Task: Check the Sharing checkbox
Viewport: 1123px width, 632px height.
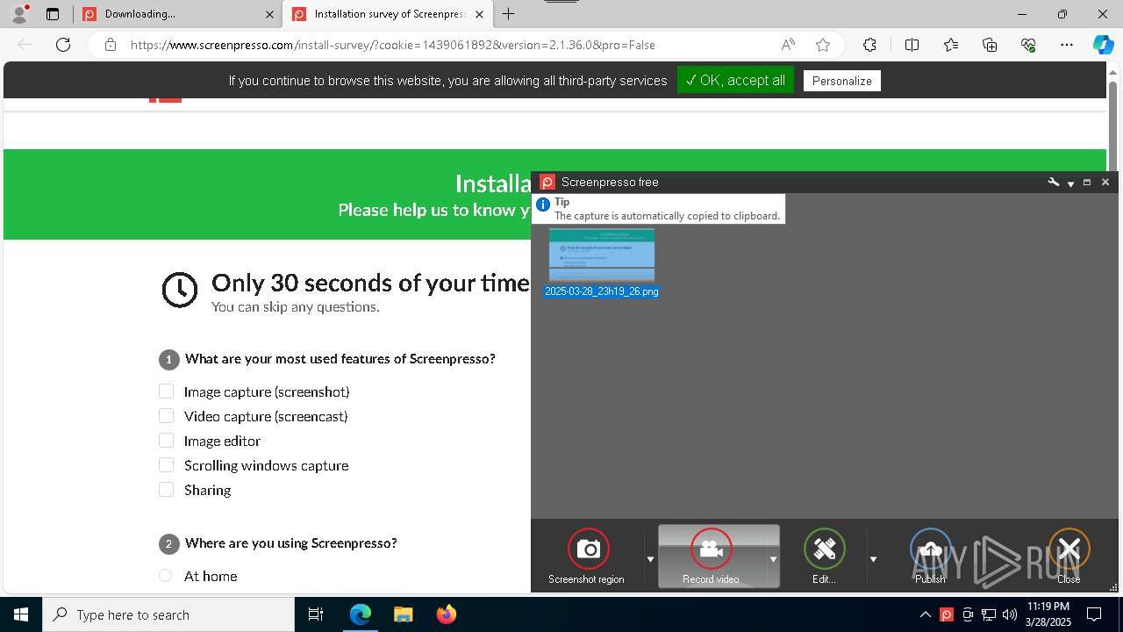Action: 166,490
